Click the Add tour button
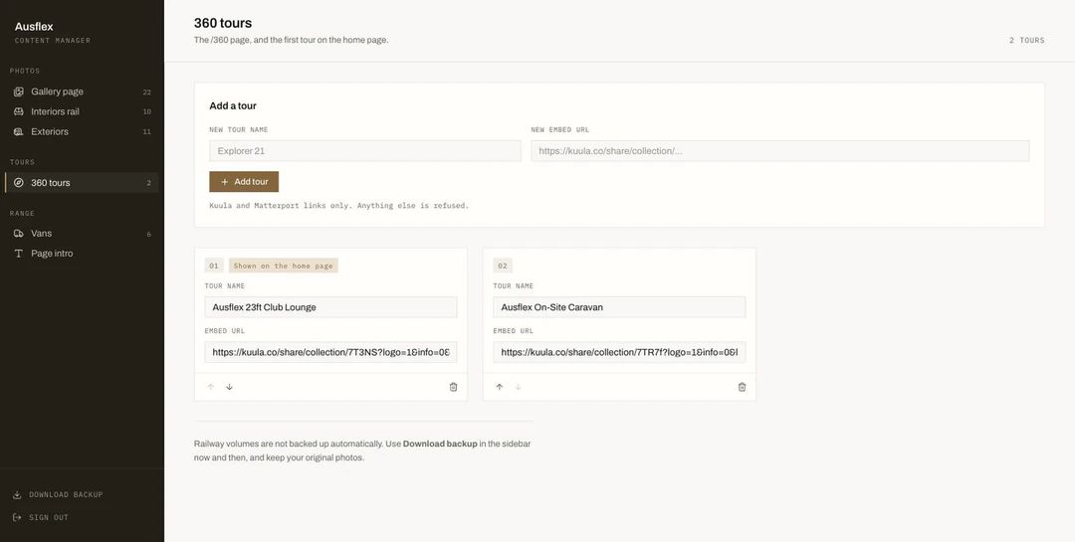 244,182
